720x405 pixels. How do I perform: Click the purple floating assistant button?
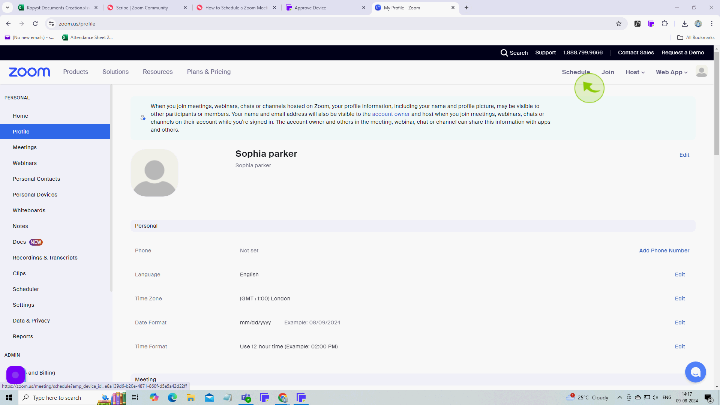tap(16, 375)
